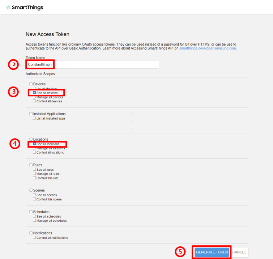This screenshot has height=259, width=273.
Task: Tick the Installed Applications checkbox
Action: coord(31,114)
